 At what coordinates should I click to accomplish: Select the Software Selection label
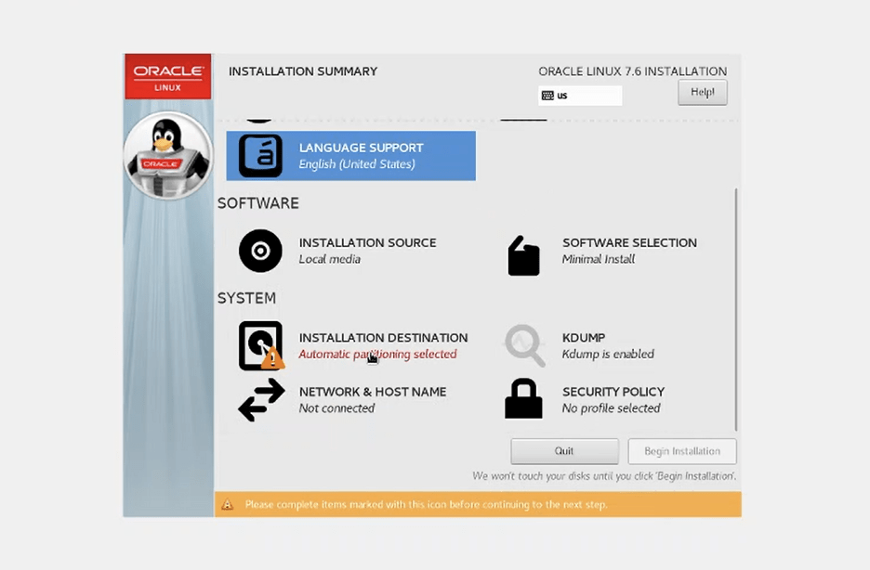point(629,242)
